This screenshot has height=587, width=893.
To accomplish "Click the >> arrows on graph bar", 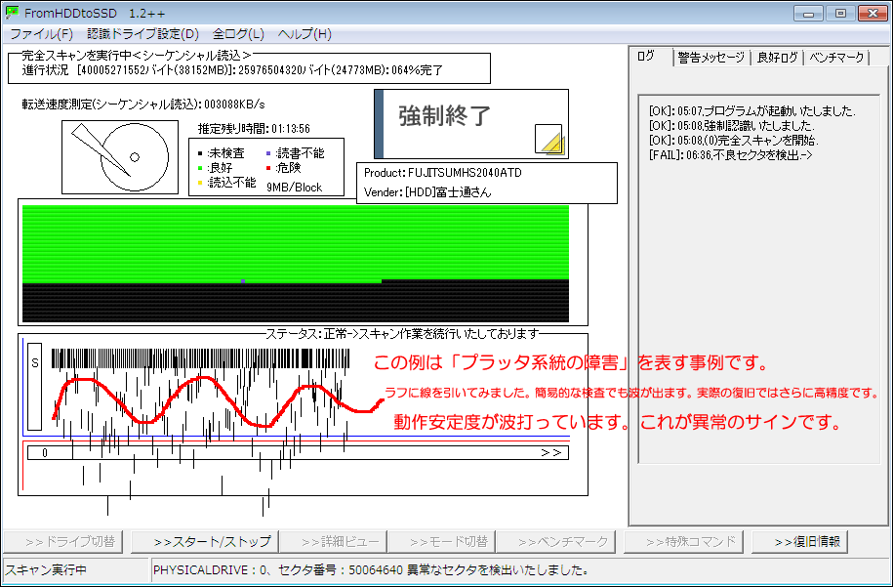I will point(550,452).
